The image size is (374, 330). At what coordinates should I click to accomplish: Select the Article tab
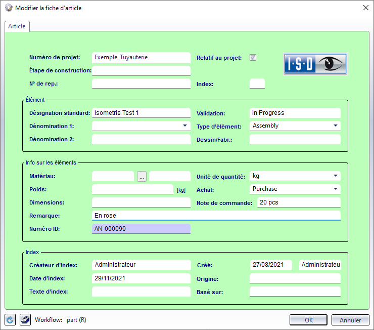click(x=17, y=26)
